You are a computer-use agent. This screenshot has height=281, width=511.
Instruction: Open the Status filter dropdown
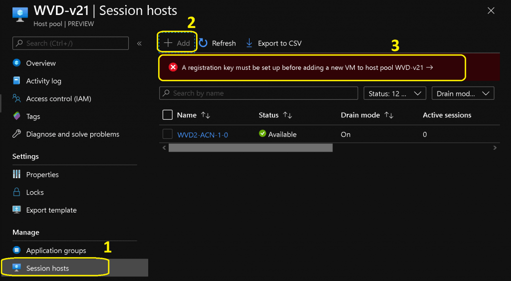[395, 93]
